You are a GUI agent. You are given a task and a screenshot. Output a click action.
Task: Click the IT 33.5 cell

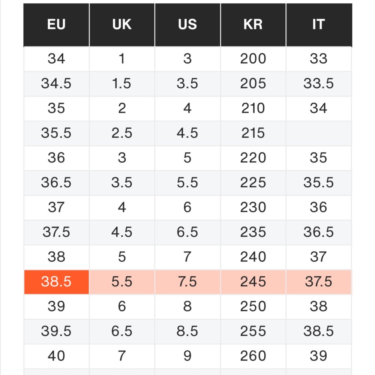[319, 84]
